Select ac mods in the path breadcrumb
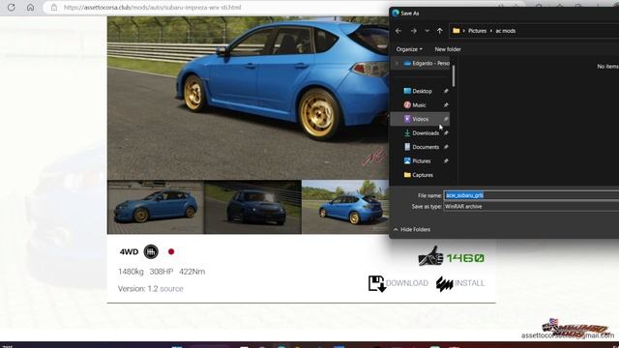The width and height of the screenshot is (619, 348). [505, 31]
